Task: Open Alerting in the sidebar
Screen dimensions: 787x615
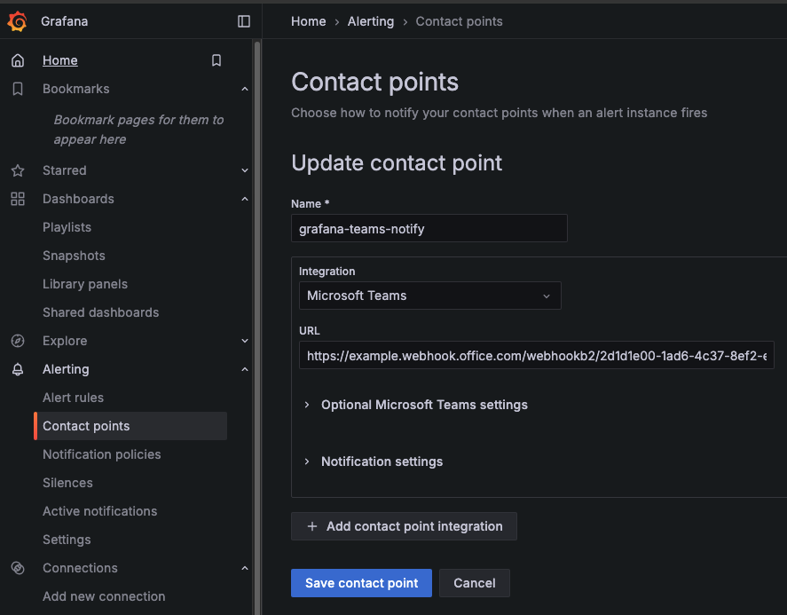Action: coord(66,369)
